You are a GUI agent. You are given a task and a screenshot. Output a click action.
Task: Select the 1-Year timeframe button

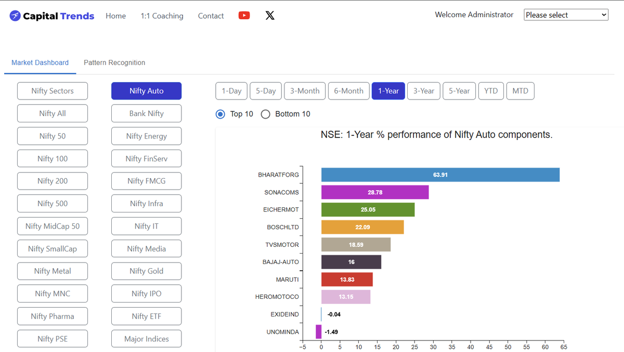[388, 91]
